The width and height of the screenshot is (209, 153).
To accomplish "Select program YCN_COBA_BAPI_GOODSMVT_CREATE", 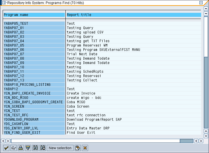I will pos(34,102).
